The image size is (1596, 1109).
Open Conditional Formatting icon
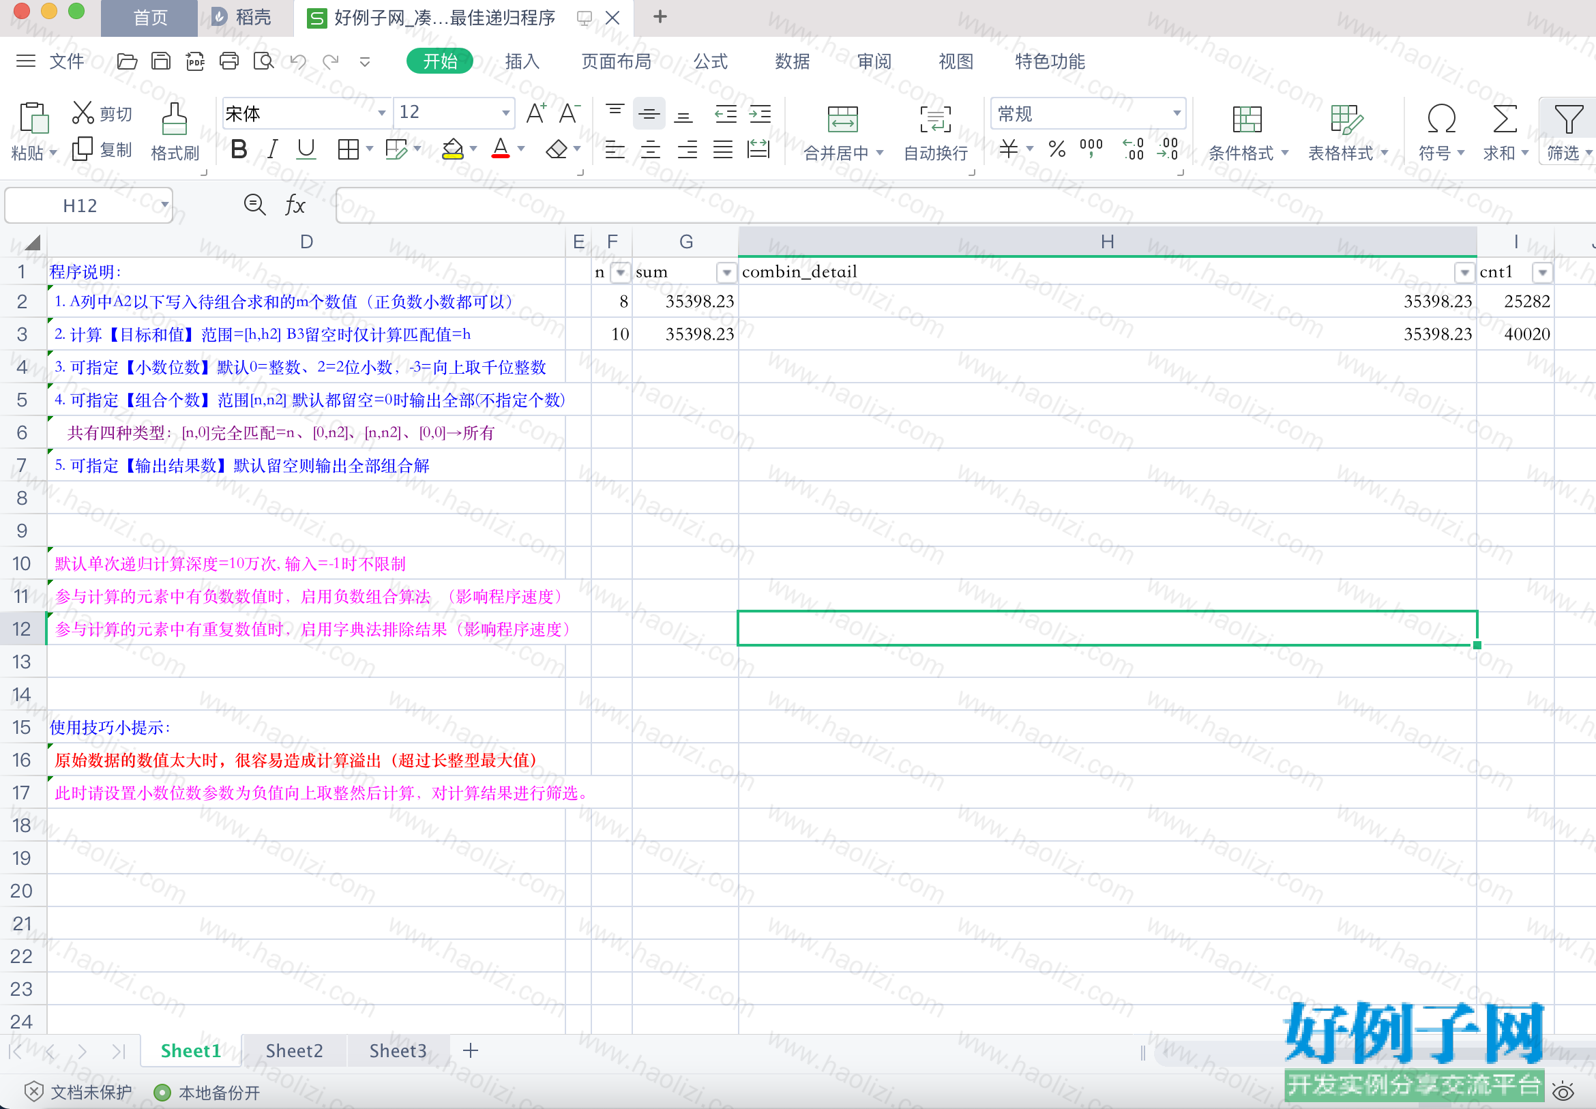[x=1247, y=119]
